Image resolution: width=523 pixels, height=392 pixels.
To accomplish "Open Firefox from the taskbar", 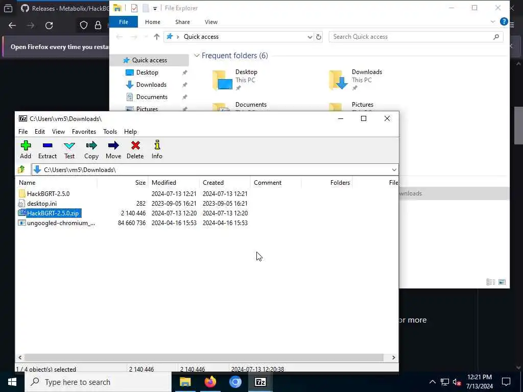I will point(210,382).
